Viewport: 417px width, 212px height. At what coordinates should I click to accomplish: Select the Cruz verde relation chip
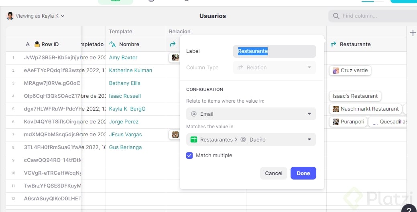pyautogui.click(x=350, y=71)
